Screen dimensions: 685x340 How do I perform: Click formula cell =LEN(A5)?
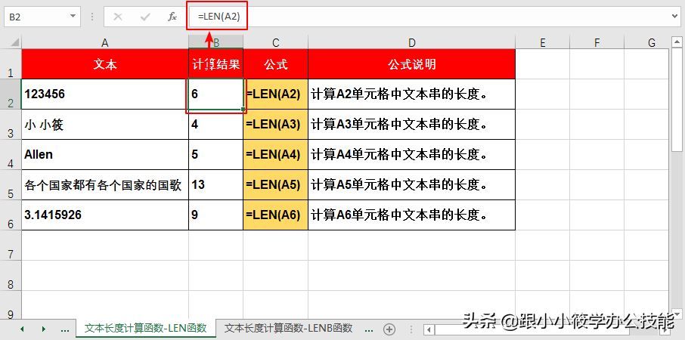(x=276, y=185)
